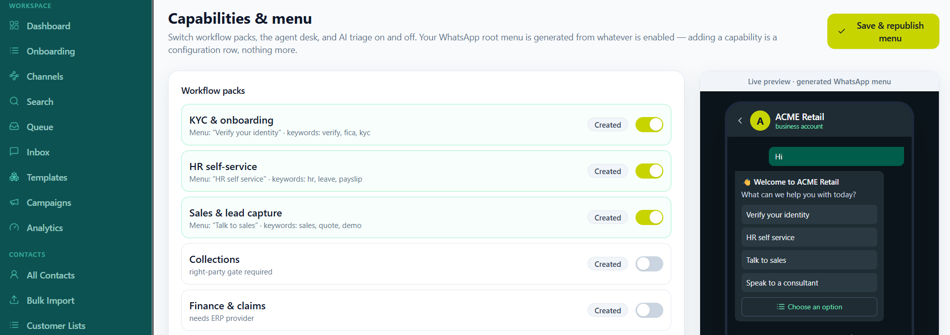
Task: Enable the Finance & claims toggle
Action: [649, 310]
